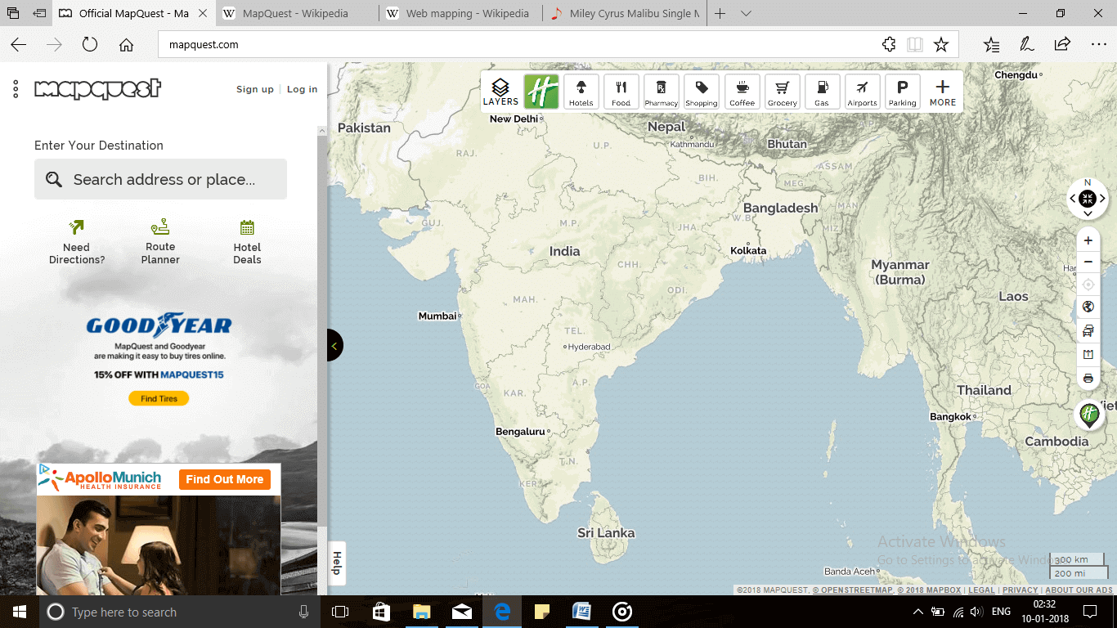Open the Log in link

coord(302,89)
